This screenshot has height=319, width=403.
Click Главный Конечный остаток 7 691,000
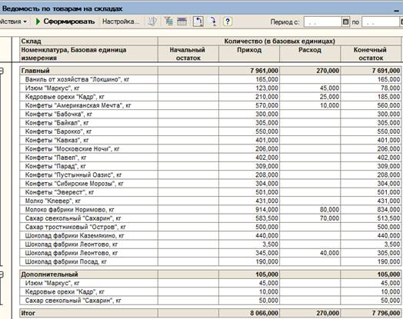point(386,71)
